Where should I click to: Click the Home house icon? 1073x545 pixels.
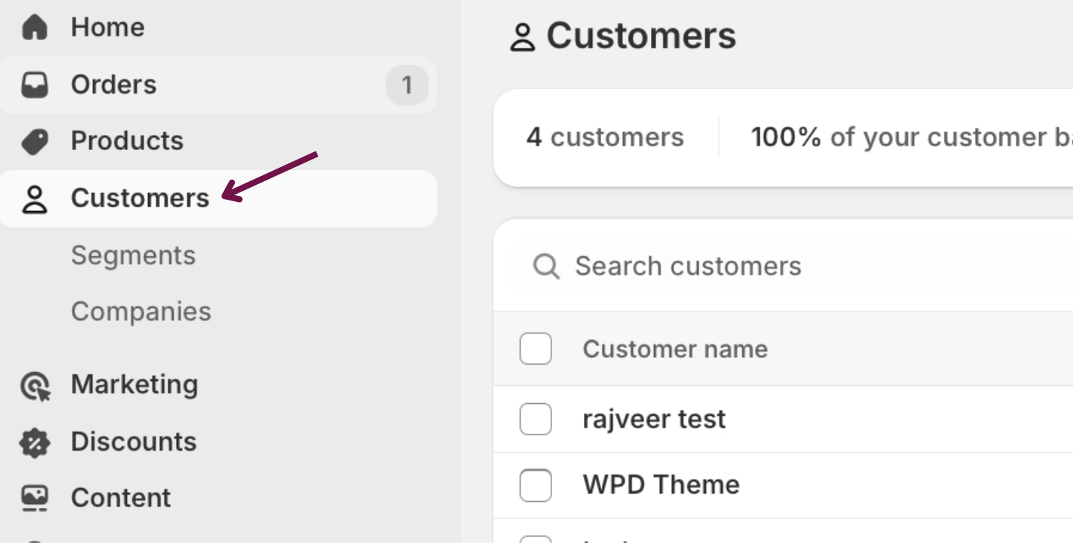(x=34, y=27)
